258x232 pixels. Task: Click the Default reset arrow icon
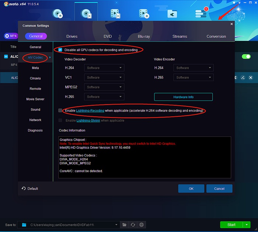(x=24, y=189)
